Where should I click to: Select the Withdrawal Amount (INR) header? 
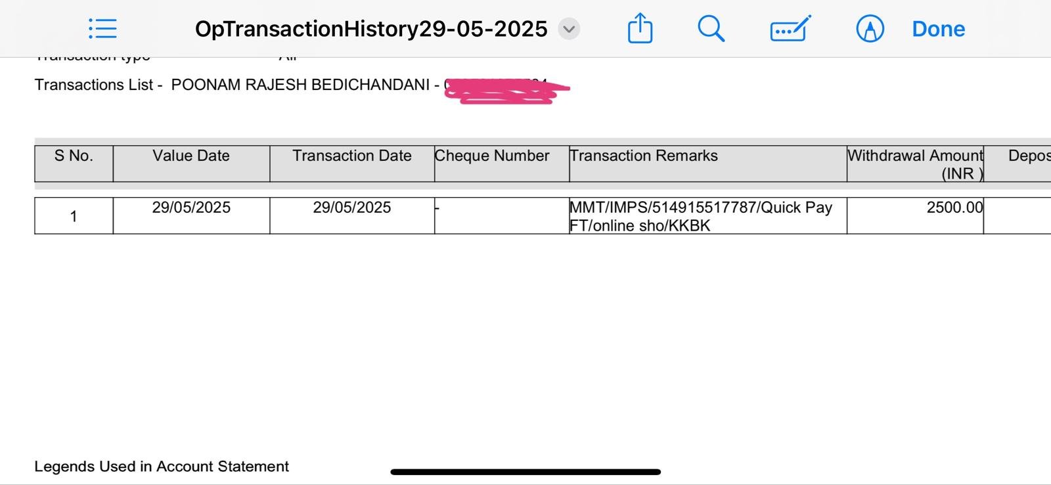[915, 164]
